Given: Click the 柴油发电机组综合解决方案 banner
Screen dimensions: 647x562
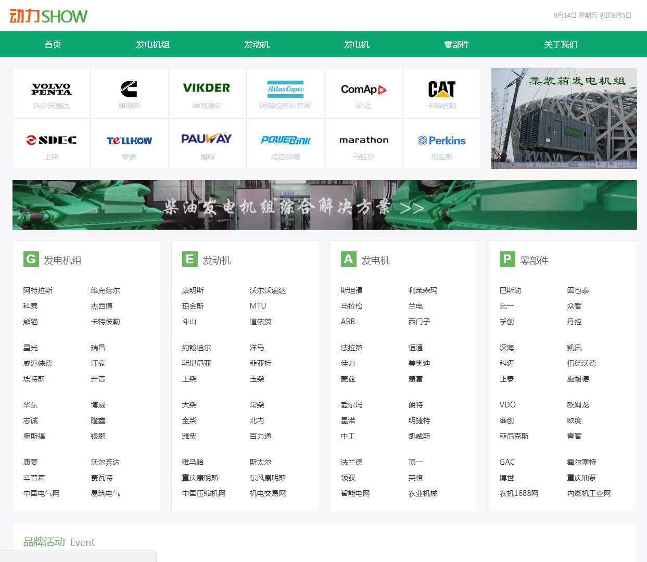Looking at the screenshot, I should tap(325, 205).
